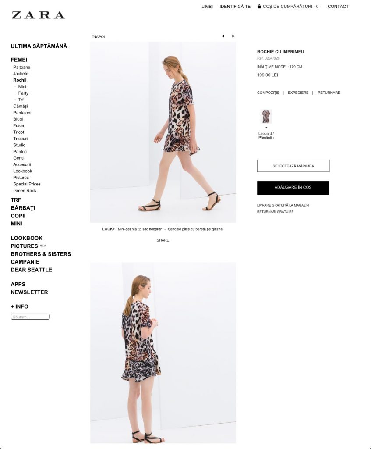Screen dimensions: 371x449
Task: Click the SHARE link under photo
Action: point(163,240)
